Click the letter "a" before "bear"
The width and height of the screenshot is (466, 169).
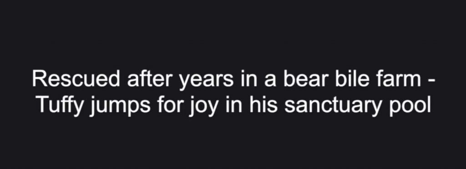(x=270, y=81)
